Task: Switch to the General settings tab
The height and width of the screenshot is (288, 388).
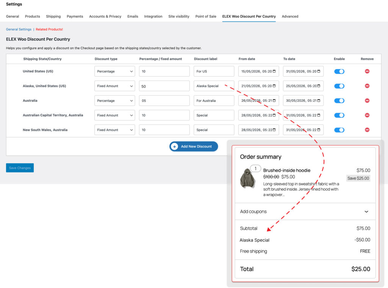Action: [x=13, y=16]
